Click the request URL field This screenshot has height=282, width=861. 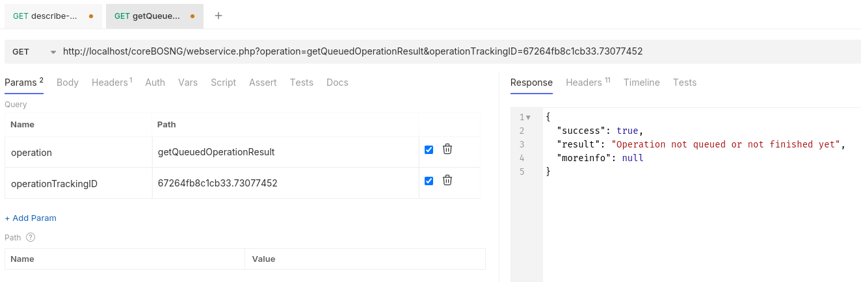click(390, 51)
